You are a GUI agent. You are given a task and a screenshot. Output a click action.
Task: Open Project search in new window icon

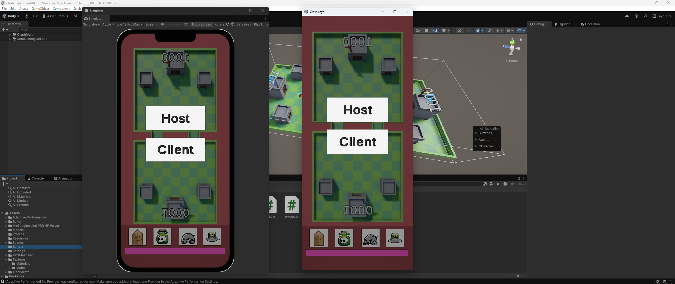[x=485, y=184]
